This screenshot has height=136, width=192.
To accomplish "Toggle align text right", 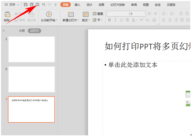I will click(x=176, y=20).
